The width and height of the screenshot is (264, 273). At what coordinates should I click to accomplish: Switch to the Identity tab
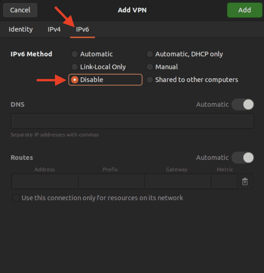point(21,30)
